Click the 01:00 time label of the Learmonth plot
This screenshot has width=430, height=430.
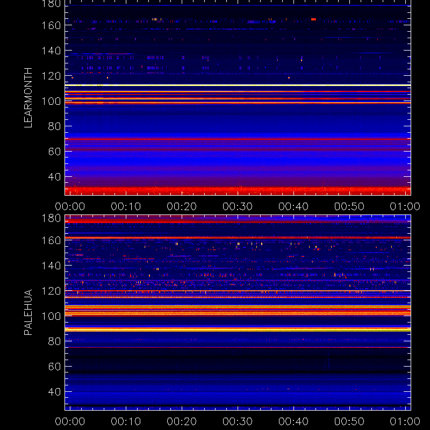pyautogui.click(x=405, y=206)
